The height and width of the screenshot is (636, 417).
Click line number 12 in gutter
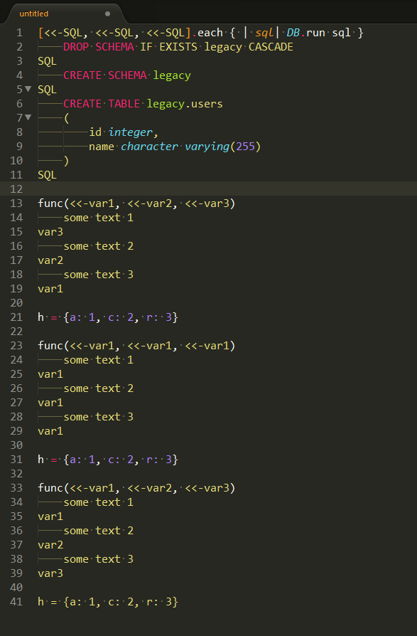(16, 189)
